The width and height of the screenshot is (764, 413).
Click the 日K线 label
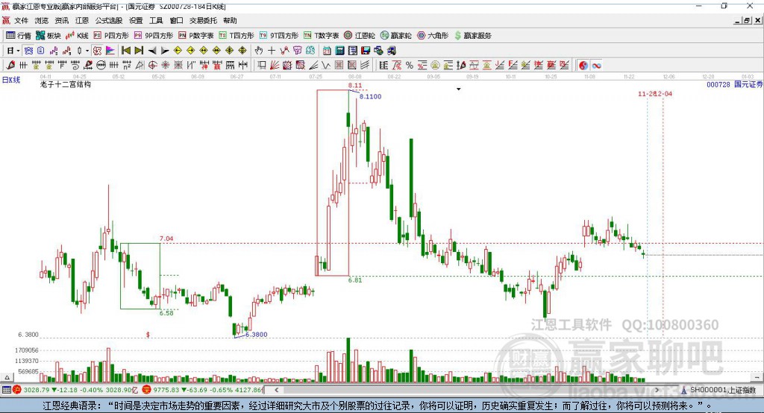(11, 80)
